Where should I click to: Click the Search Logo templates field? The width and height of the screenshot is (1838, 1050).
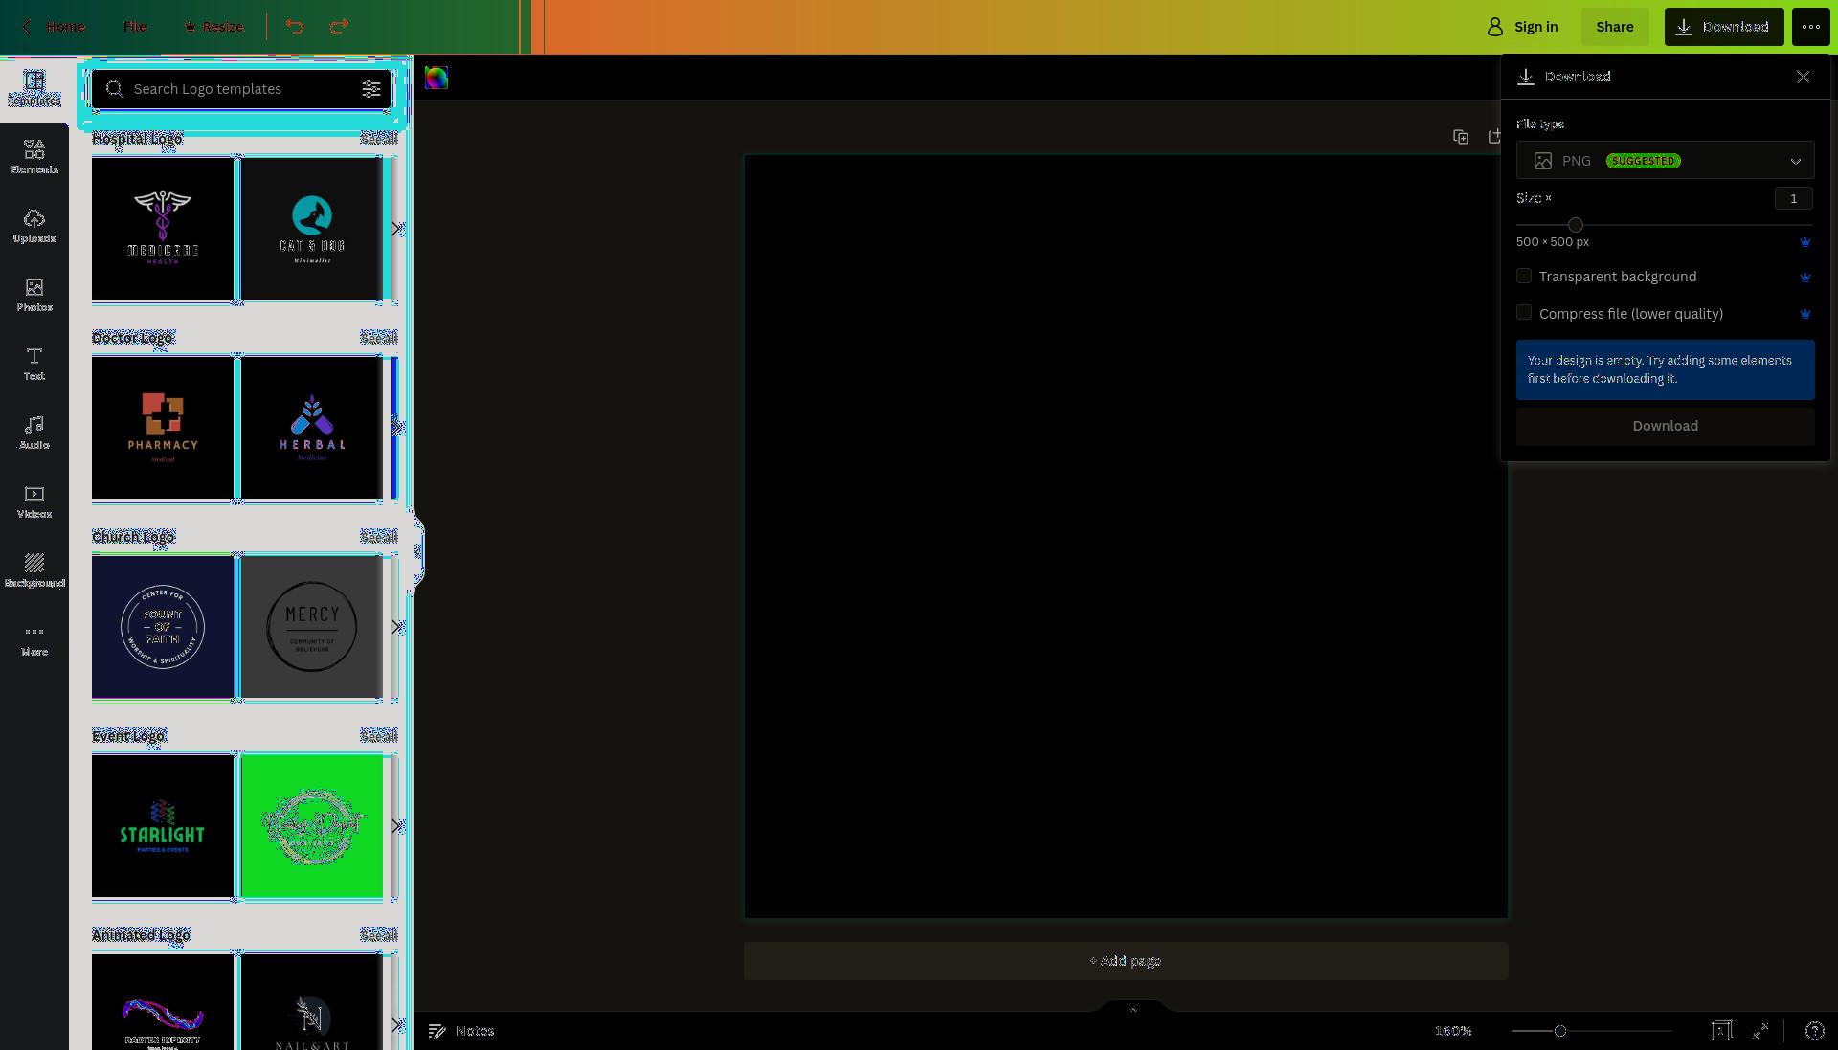(242, 89)
